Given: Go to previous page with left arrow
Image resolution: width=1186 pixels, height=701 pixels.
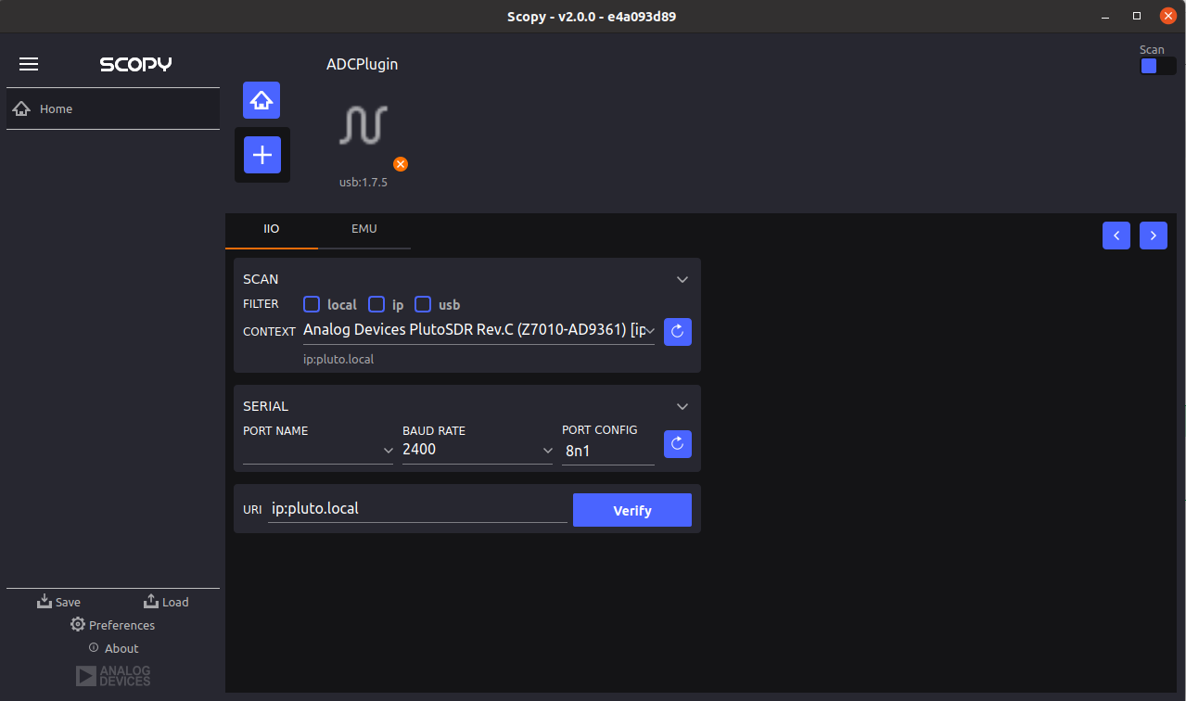Looking at the screenshot, I should pyautogui.click(x=1116, y=236).
